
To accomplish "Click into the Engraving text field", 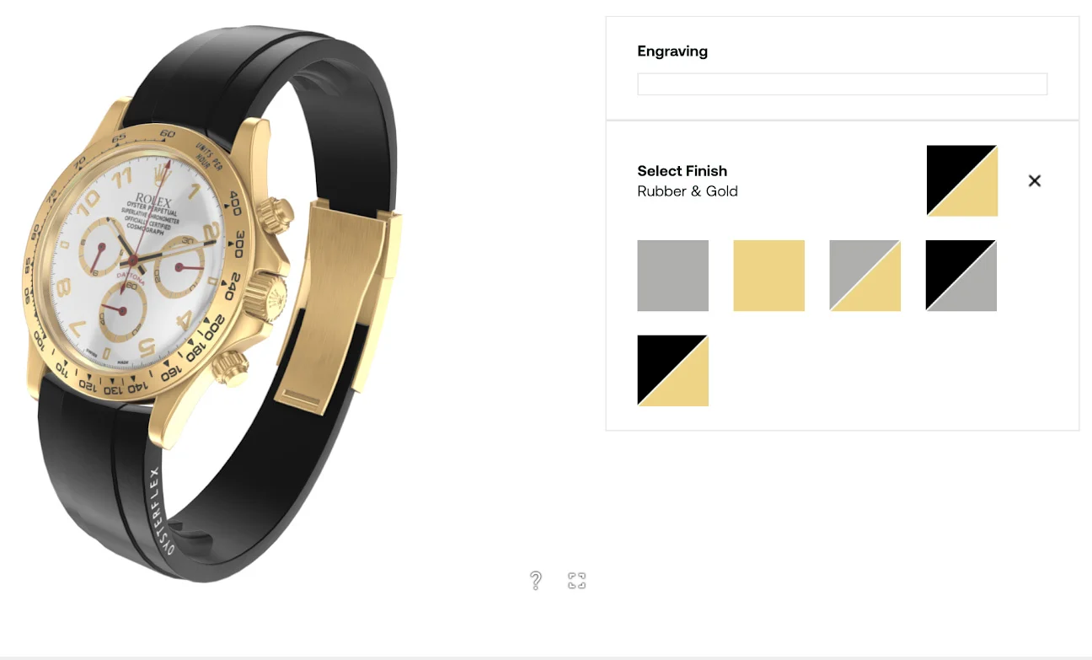I will point(842,84).
